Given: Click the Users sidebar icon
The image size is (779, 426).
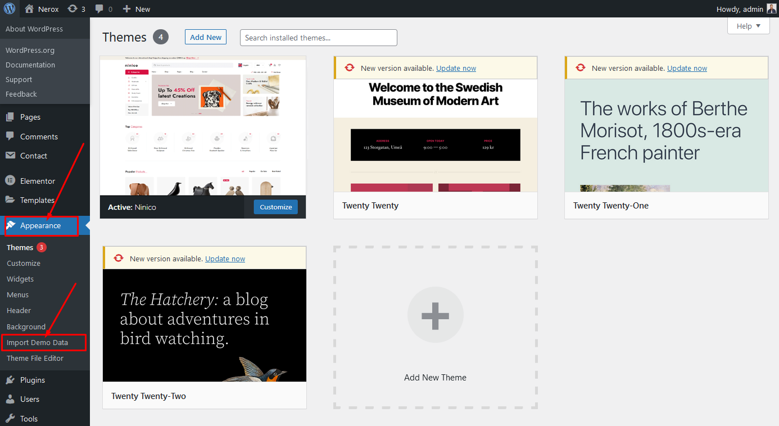Looking at the screenshot, I should 10,399.
